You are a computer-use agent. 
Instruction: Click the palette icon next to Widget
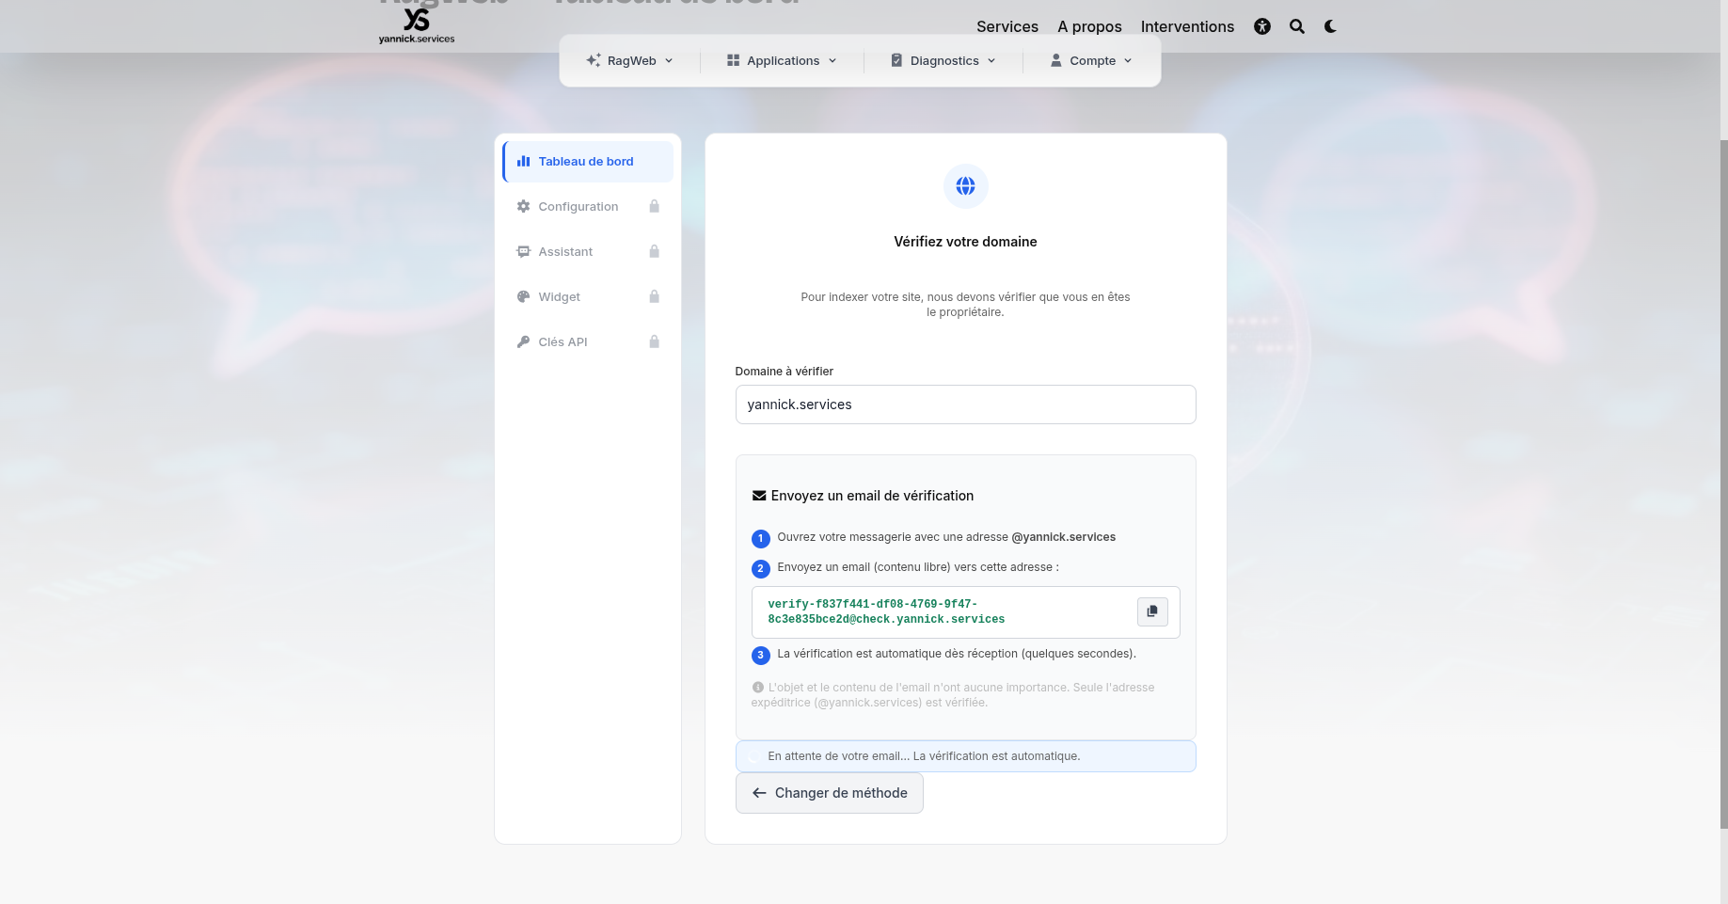point(523,296)
